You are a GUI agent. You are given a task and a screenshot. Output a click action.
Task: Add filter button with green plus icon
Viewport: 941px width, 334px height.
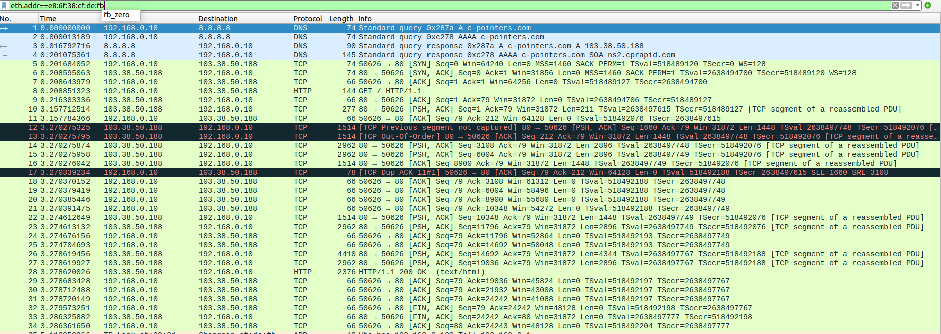(928, 5)
